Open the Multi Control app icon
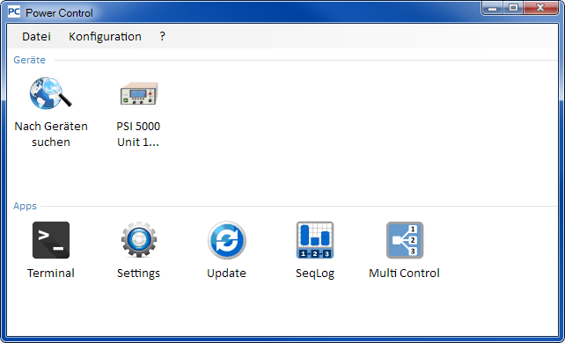Screen dimensions: 565x343 [405, 240]
